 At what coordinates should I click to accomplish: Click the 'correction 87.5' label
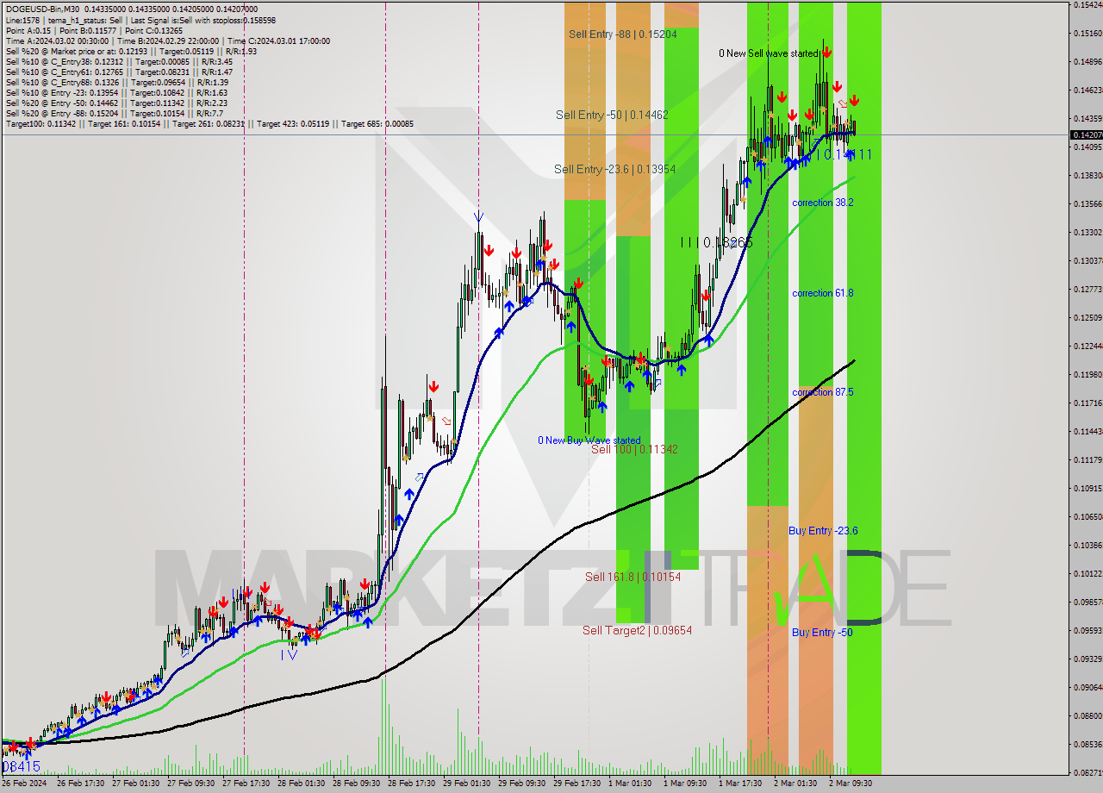click(823, 392)
